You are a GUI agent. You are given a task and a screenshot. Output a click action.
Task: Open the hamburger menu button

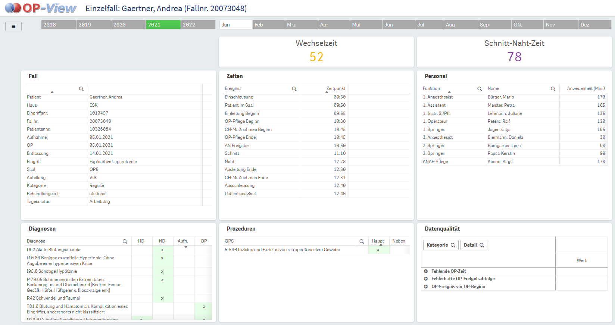pos(13,26)
